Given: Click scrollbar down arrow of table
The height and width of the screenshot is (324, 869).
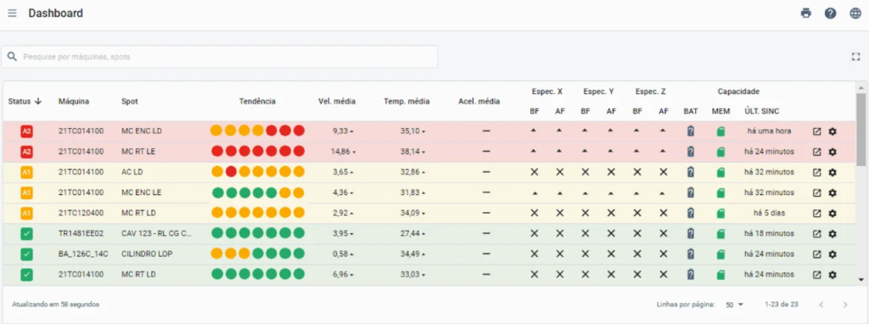Looking at the screenshot, I should pyautogui.click(x=861, y=280).
